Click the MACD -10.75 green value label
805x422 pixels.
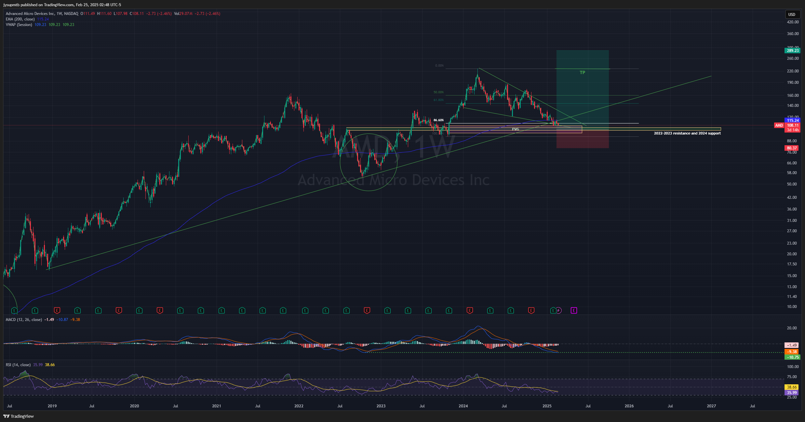point(793,357)
